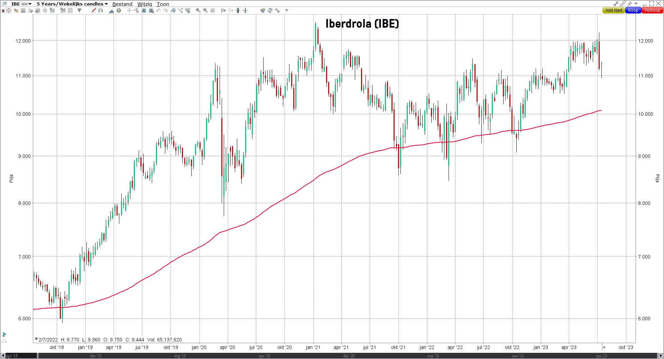Click the candlestick comparison icon

pyautogui.click(x=173, y=10)
